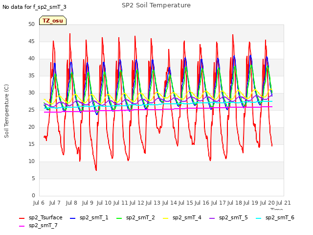Click the Jul 15 x-axis tick label
The width and height of the screenshot is (313, 235).
click(185, 203)
